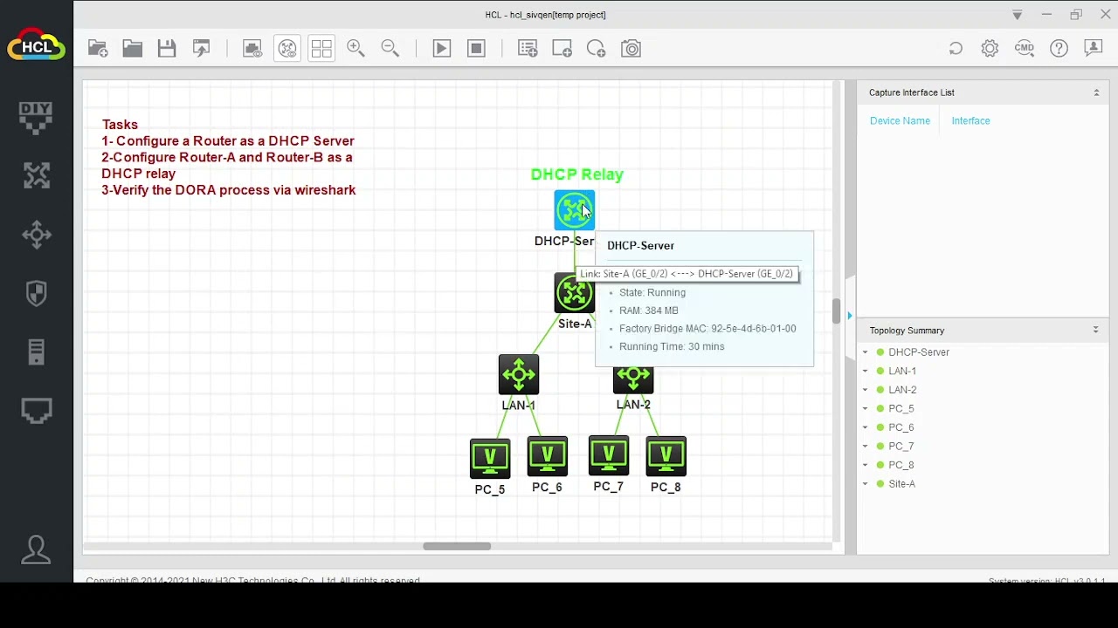Screen dimensions: 1118x628
Task: Click the add rectangle shape icon
Action: coord(562,49)
